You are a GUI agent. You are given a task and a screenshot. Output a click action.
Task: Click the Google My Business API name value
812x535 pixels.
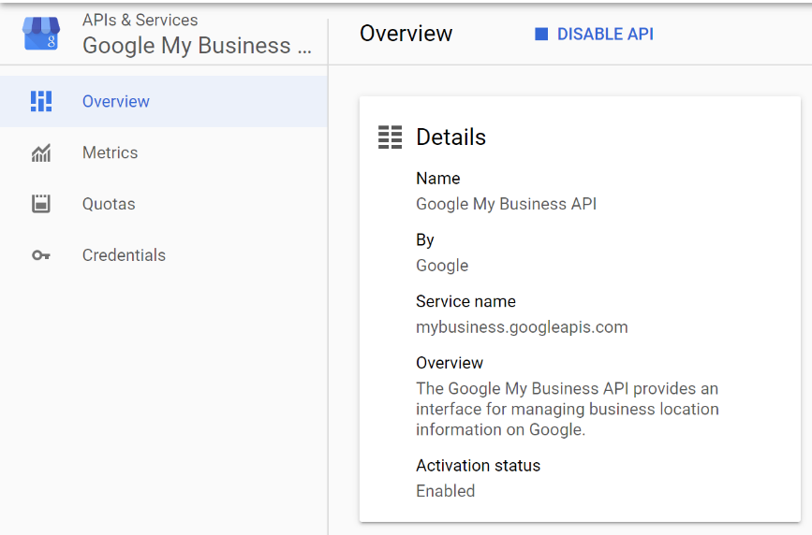(x=507, y=204)
